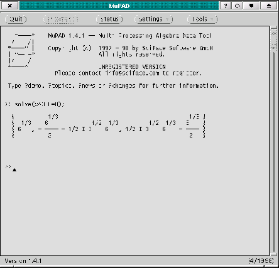279x268 pixels.
Task: Click the X close box in title bar
Action: (10, 6)
